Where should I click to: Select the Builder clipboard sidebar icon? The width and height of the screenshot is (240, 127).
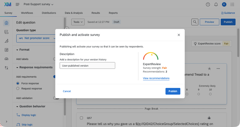(x=6, y=23)
